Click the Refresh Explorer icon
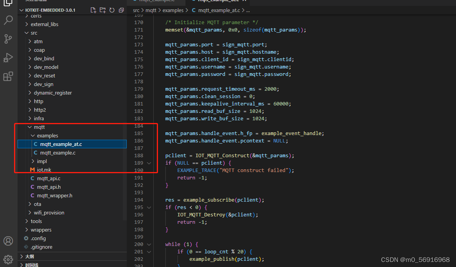The height and width of the screenshot is (267, 456). pyautogui.click(x=112, y=10)
